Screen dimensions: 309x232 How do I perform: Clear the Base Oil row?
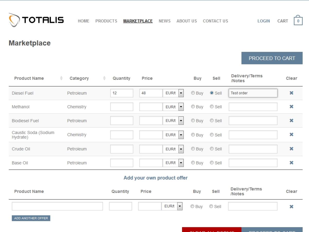tap(291, 163)
